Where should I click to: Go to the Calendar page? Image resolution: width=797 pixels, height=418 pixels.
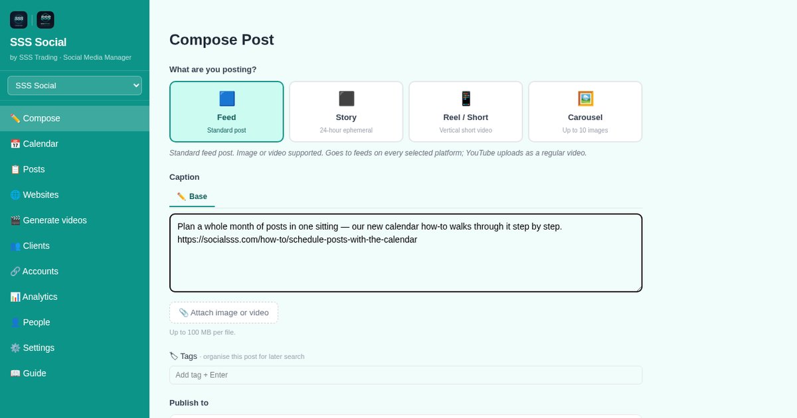point(74,144)
